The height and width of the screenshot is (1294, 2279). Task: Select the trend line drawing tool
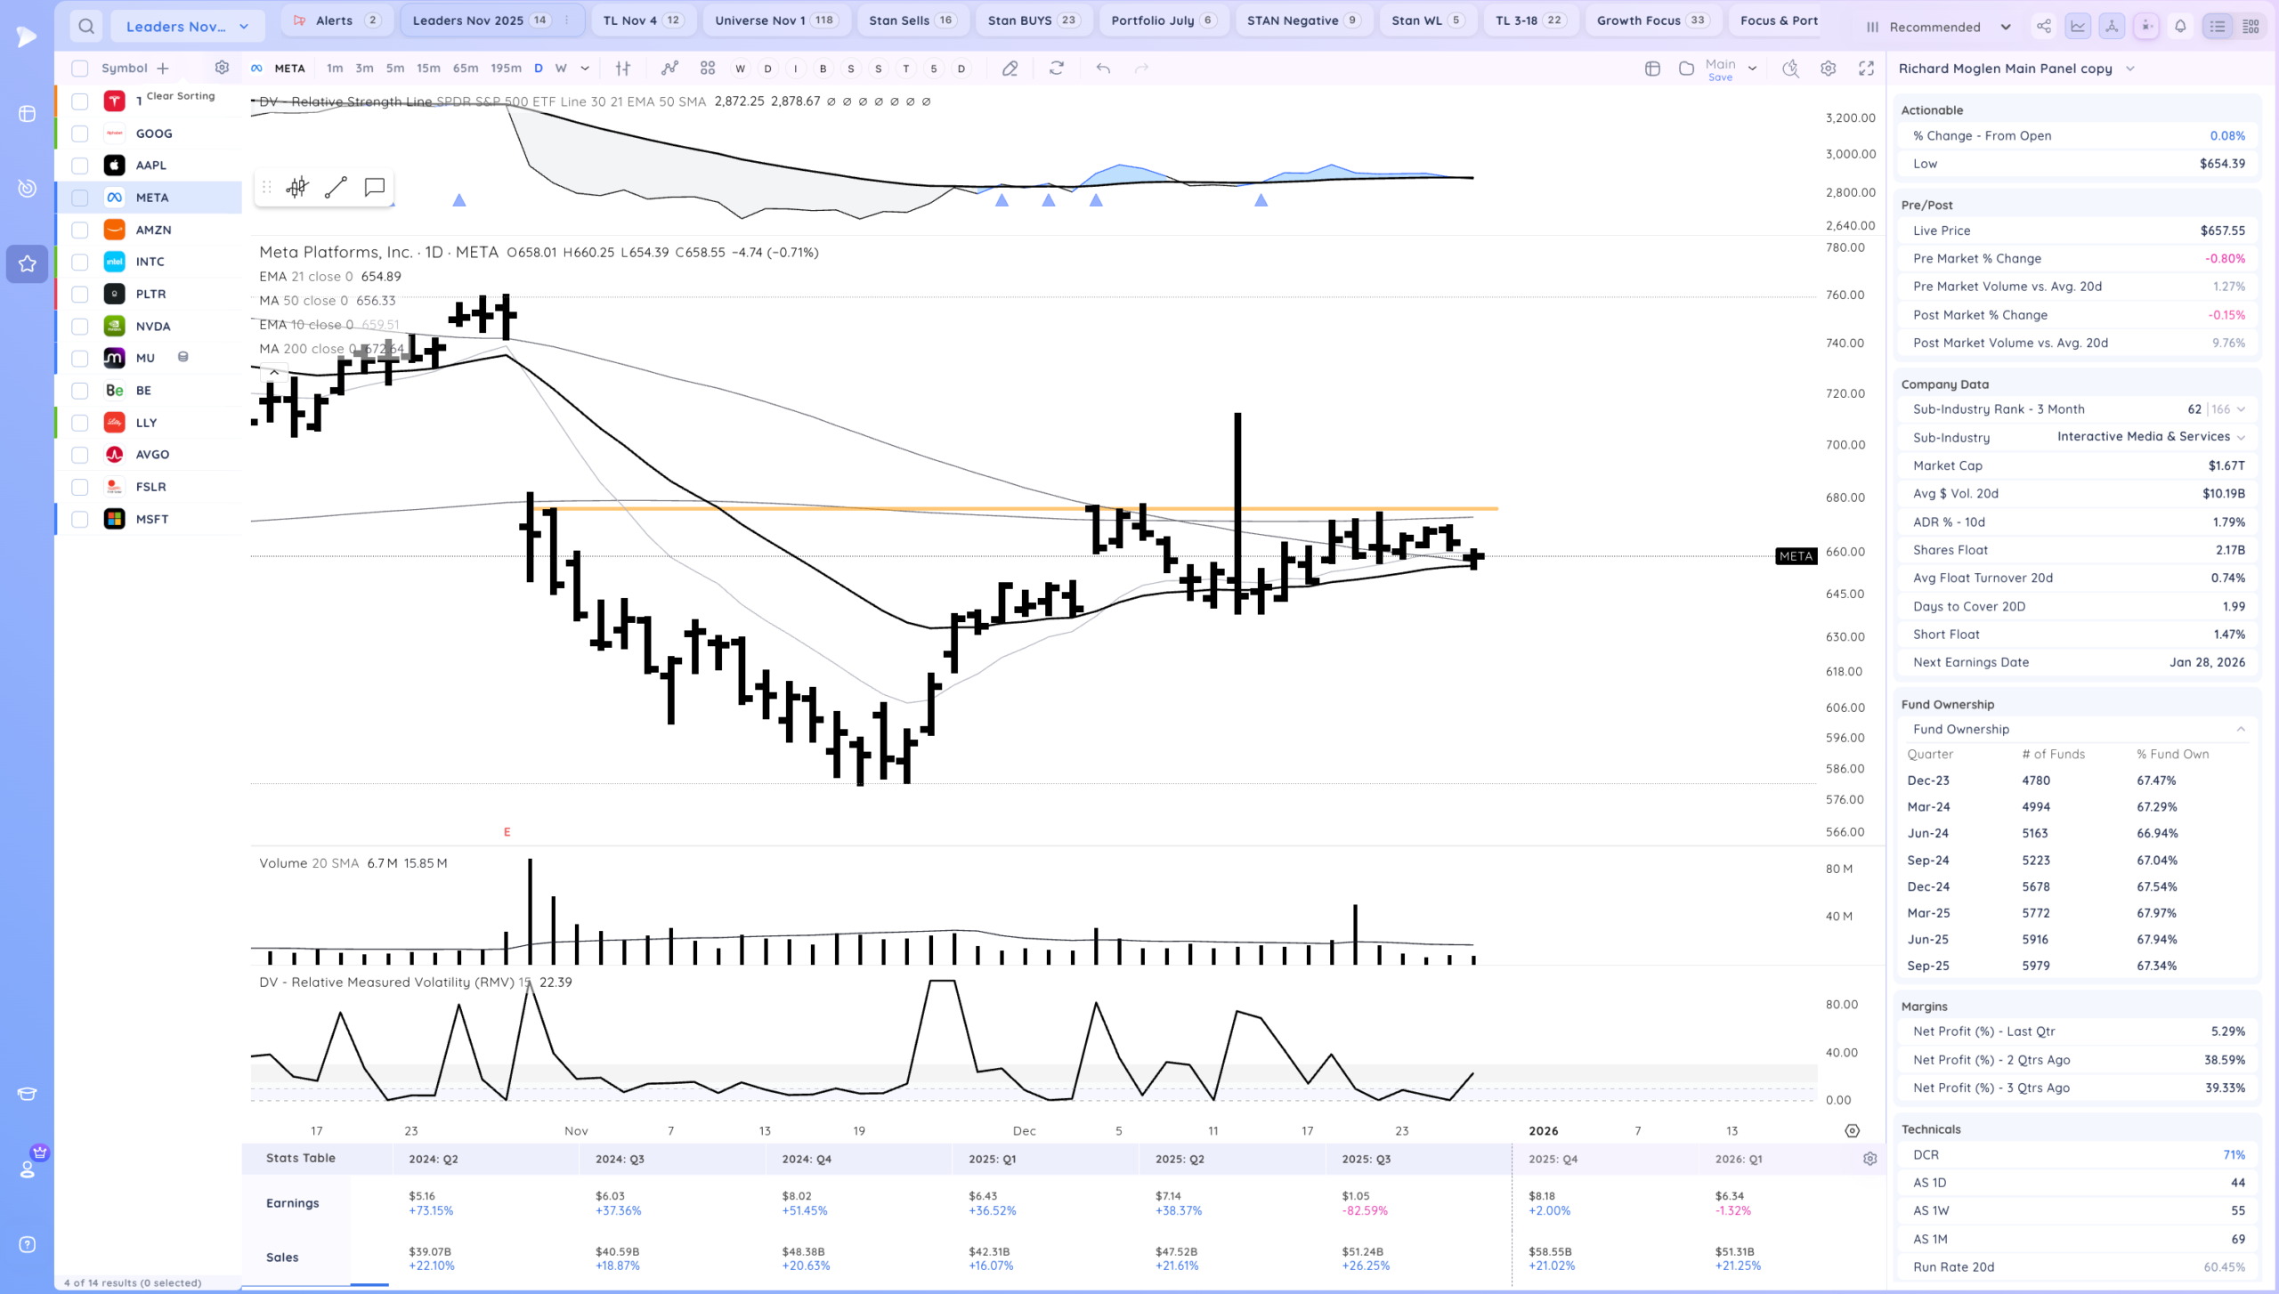pos(336,187)
